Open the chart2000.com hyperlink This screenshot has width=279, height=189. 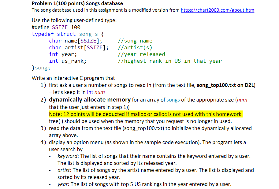click(217, 10)
